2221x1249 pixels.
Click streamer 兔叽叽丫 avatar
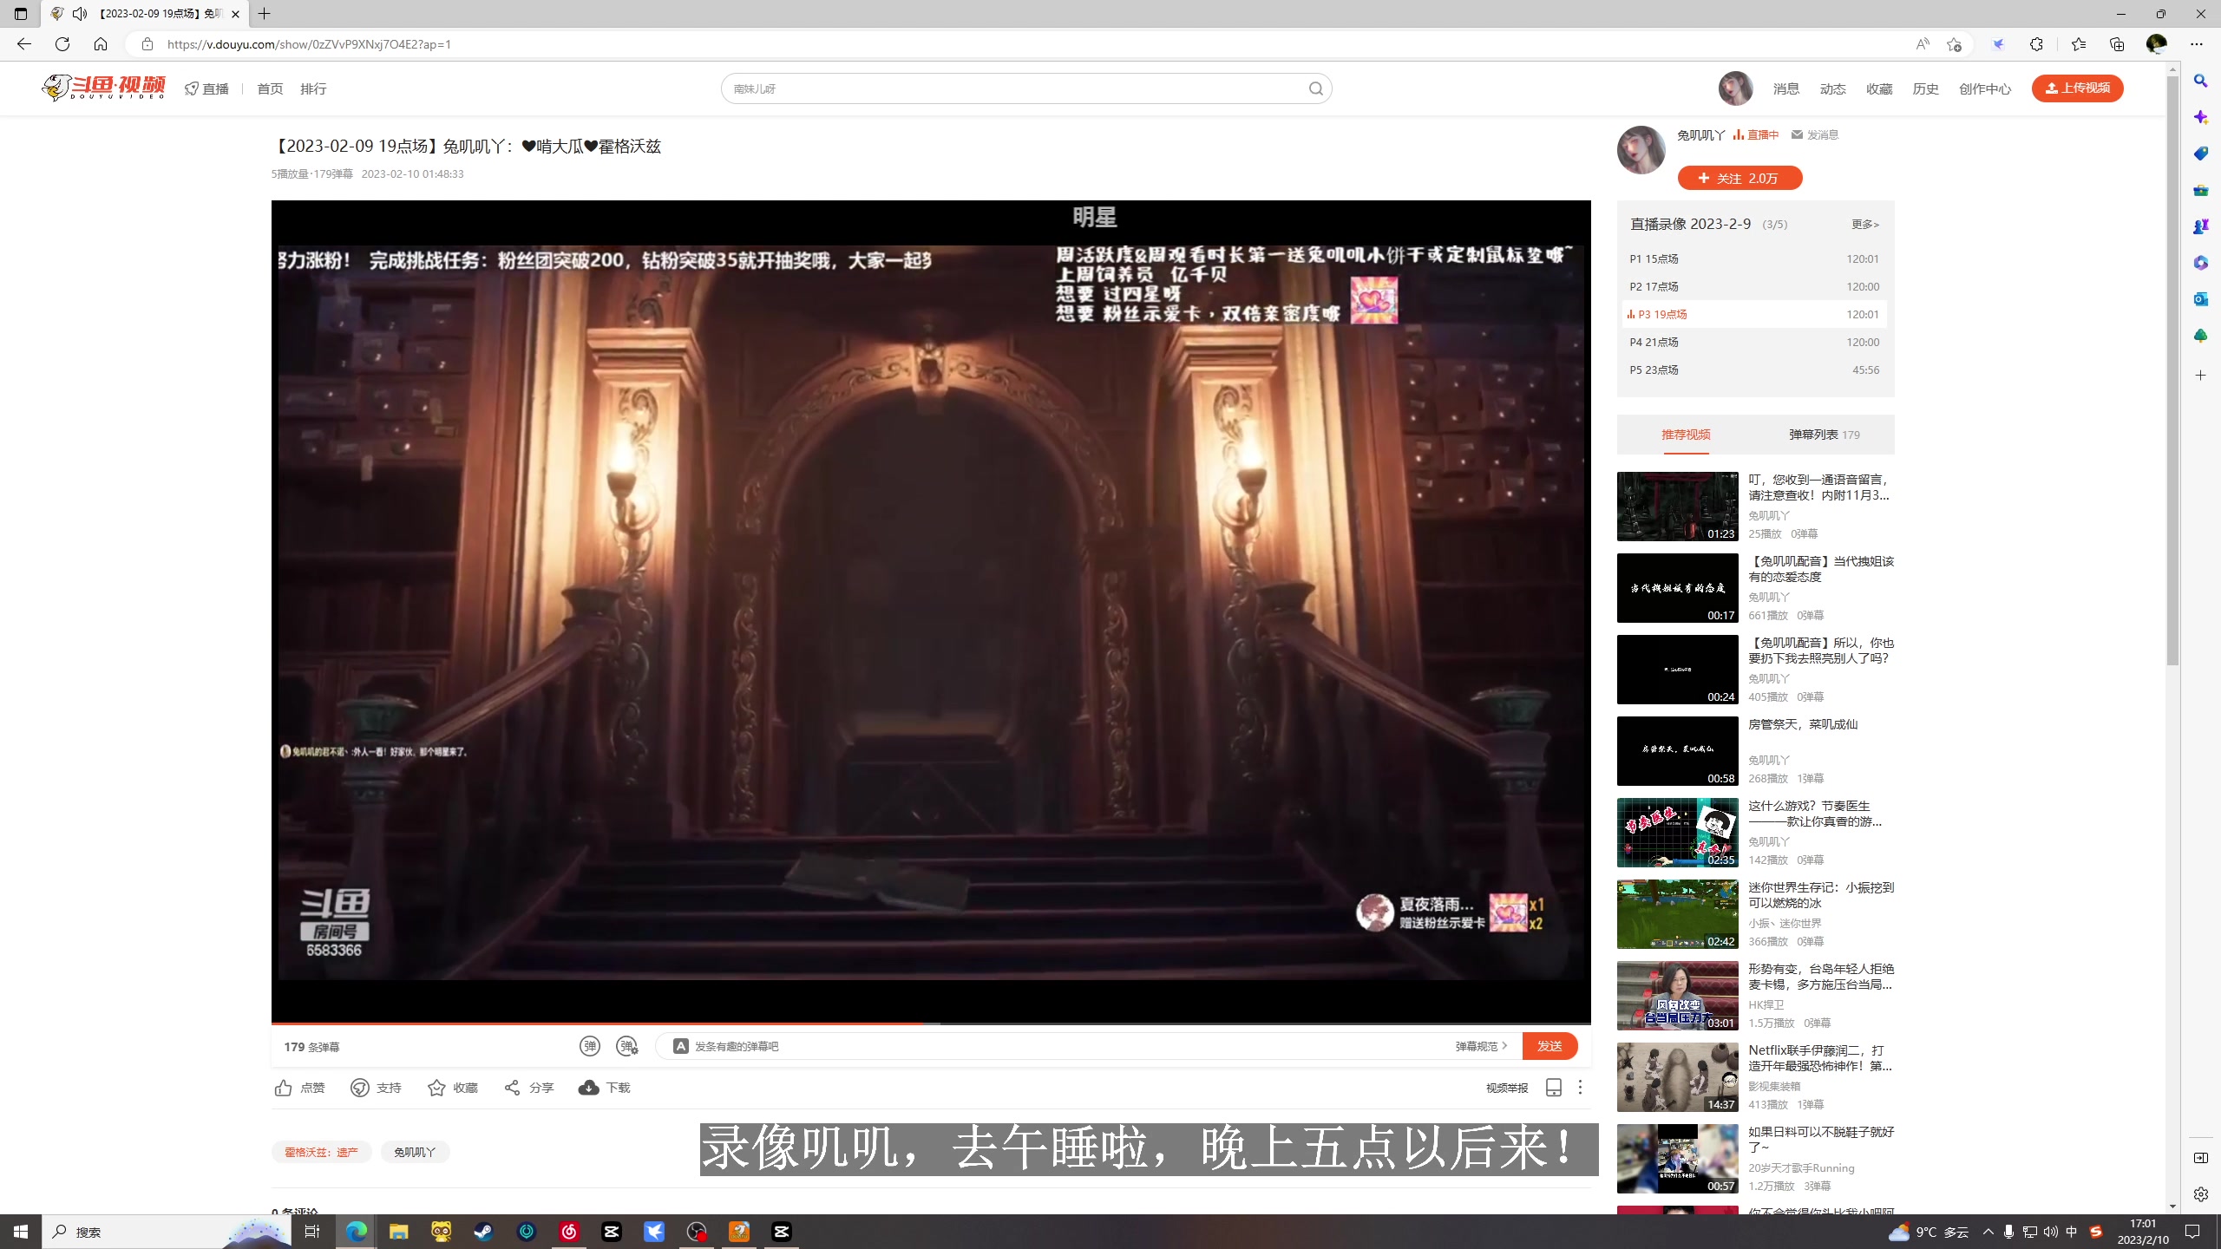(x=1641, y=149)
